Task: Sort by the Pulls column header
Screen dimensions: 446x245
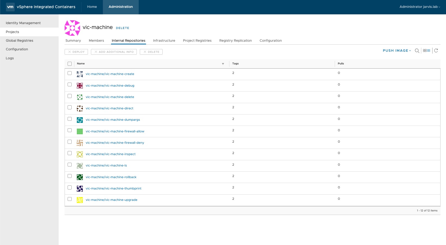Action: click(341, 64)
